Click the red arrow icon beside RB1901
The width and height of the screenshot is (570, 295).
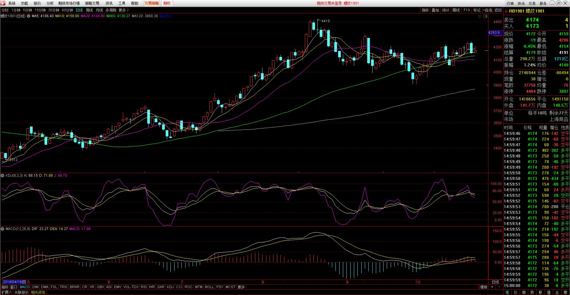coord(506,11)
